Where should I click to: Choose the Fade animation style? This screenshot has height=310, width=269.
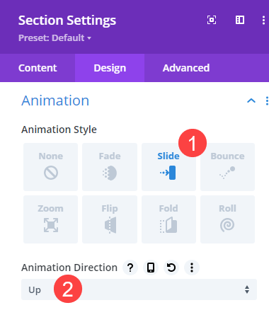point(110,167)
